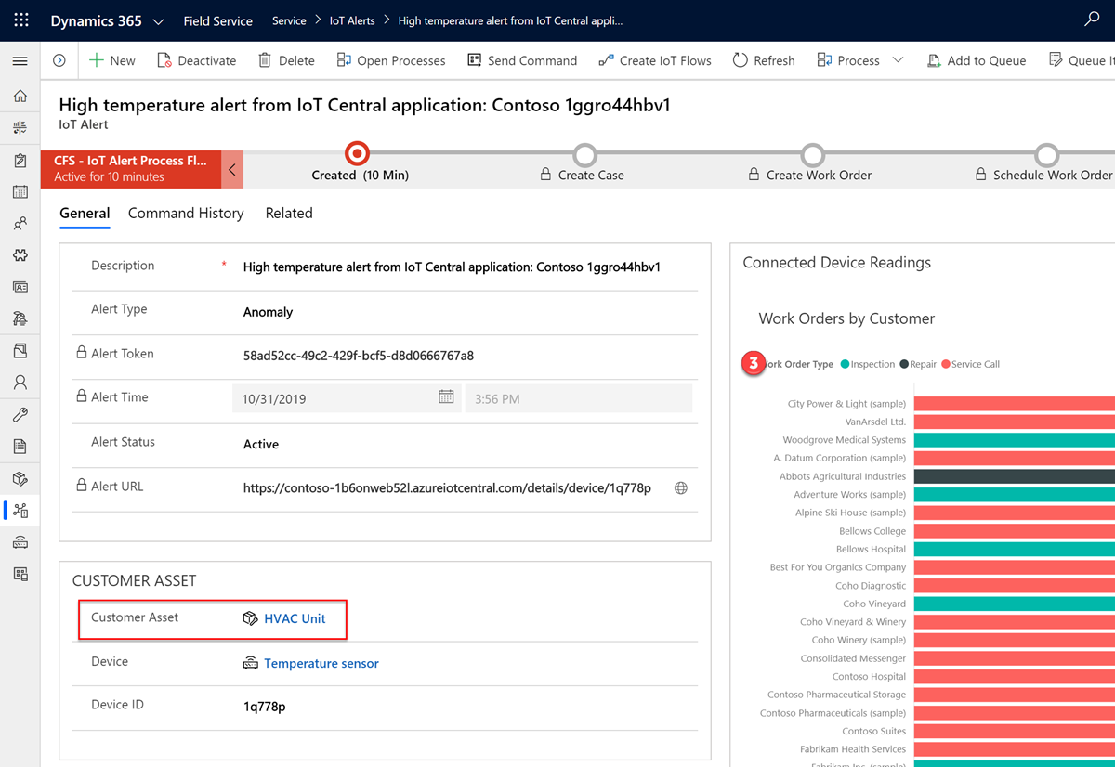
Task: Click the Woodgrove Medical Systems green bar
Action: [1015, 440]
